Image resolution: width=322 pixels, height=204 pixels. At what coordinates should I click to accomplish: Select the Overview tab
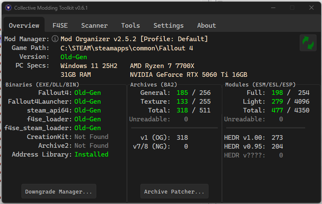pyautogui.click(x=24, y=26)
